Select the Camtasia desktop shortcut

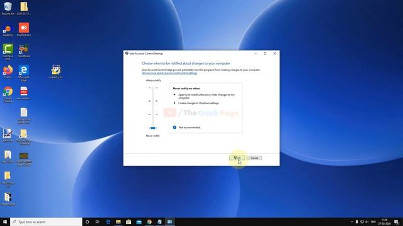8,51
